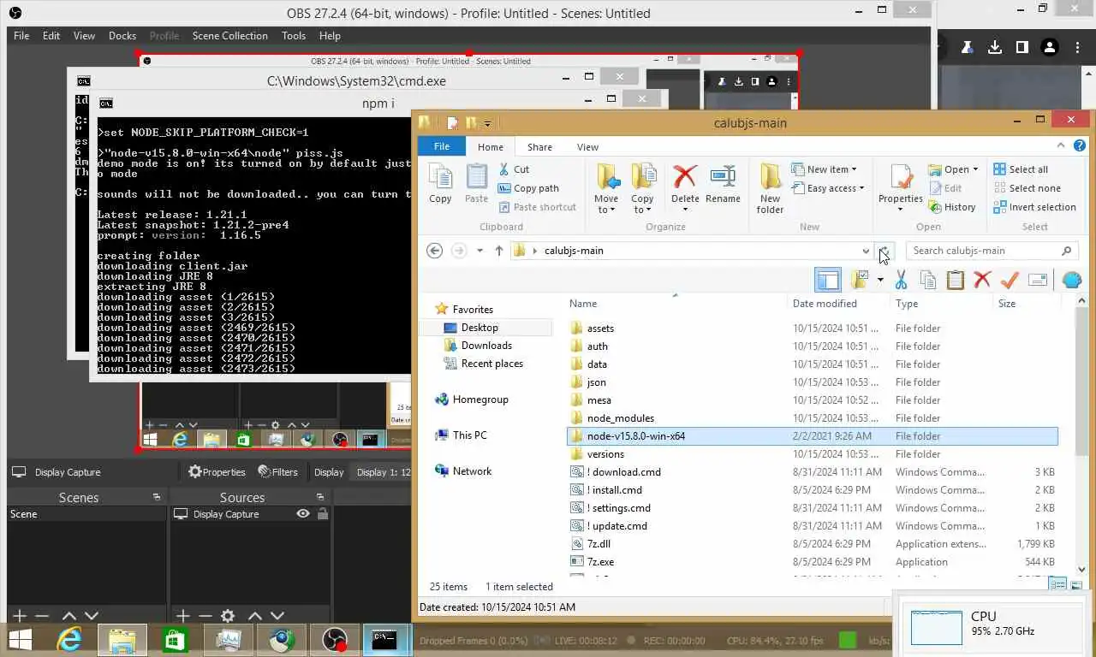Click the Search calubjs-main field

pyautogui.click(x=990, y=251)
